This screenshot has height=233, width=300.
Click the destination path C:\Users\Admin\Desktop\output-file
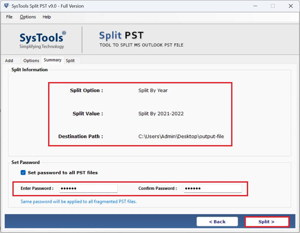181,136
